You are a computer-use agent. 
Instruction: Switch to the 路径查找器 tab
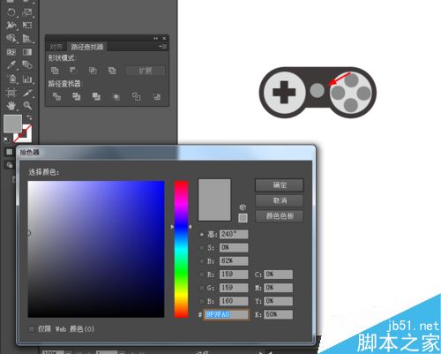[x=87, y=47]
